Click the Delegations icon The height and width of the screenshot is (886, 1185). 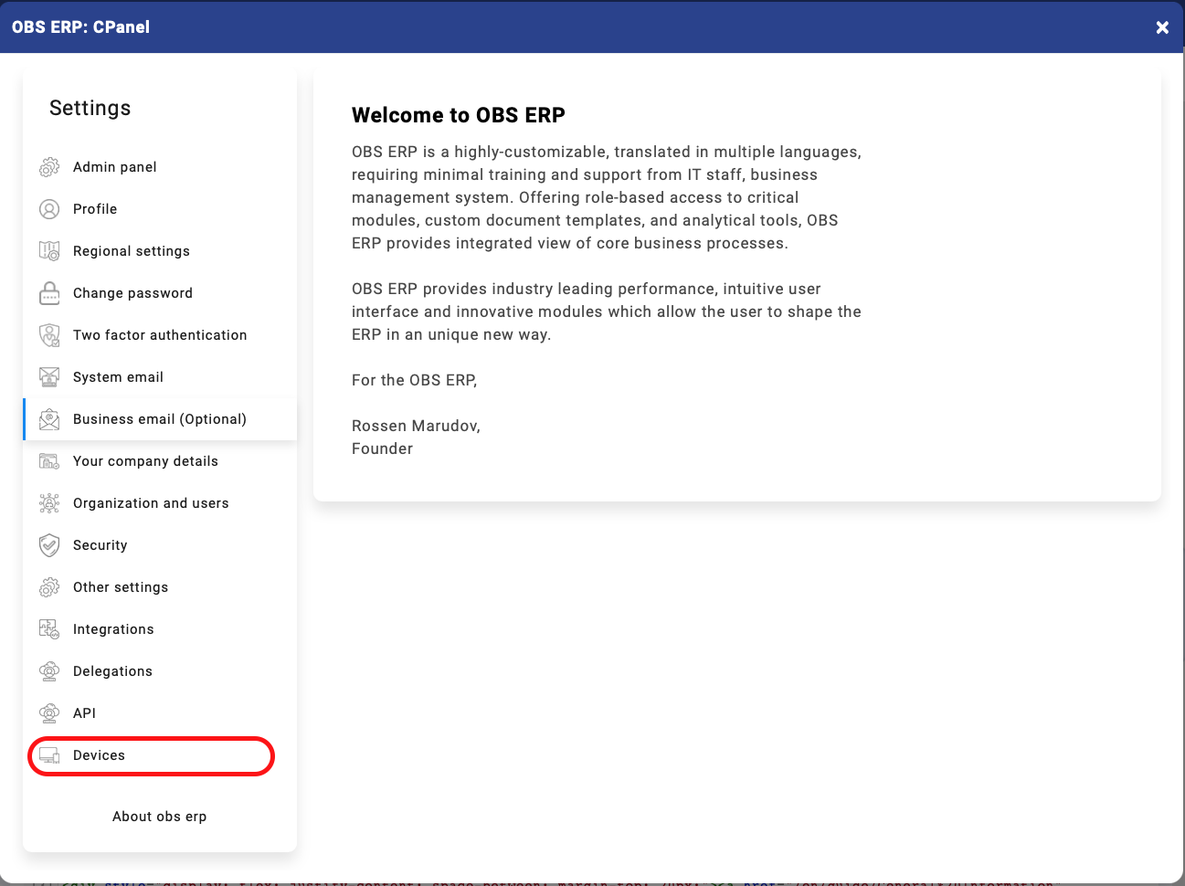(x=49, y=671)
